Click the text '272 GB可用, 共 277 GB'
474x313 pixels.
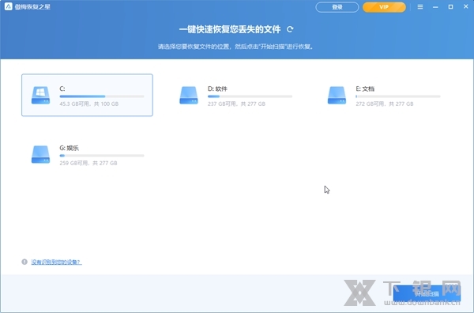point(385,104)
